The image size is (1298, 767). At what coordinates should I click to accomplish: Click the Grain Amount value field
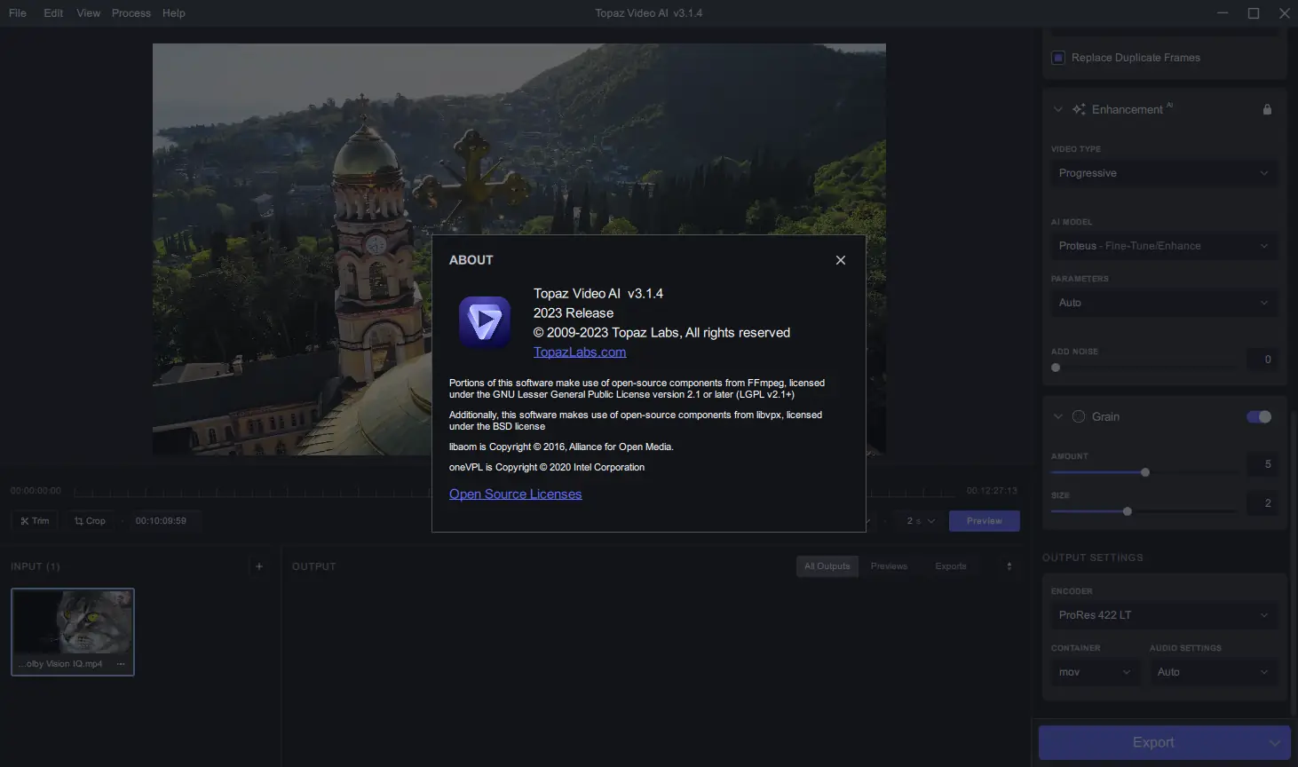(x=1262, y=464)
